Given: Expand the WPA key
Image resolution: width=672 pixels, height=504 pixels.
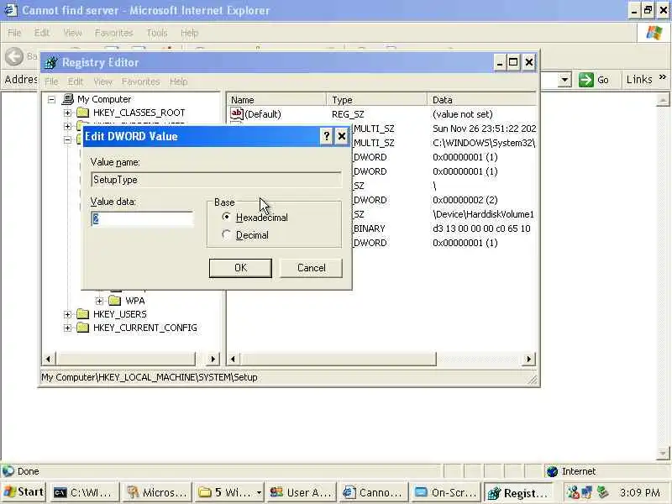Looking at the screenshot, I should click(x=99, y=301).
